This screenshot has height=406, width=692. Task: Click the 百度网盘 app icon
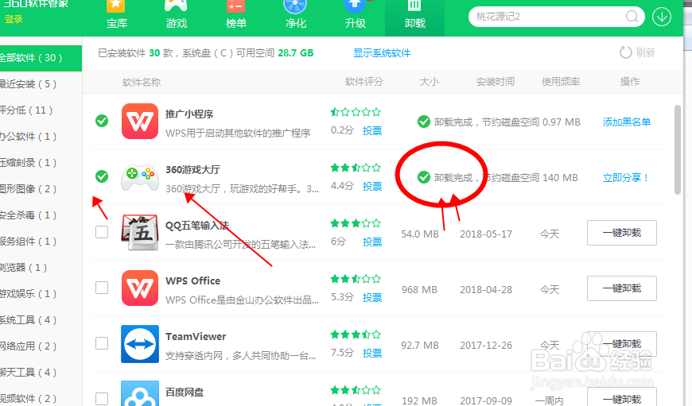[140, 393]
